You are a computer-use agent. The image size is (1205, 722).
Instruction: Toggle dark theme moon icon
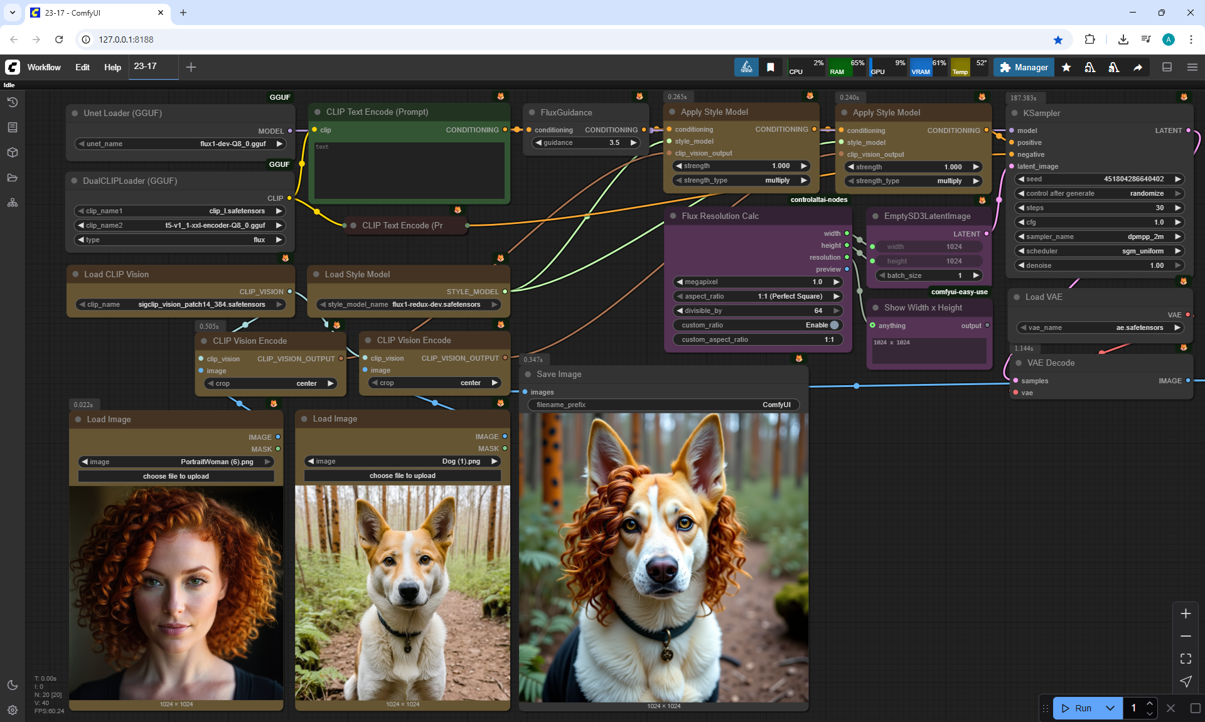(13, 685)
